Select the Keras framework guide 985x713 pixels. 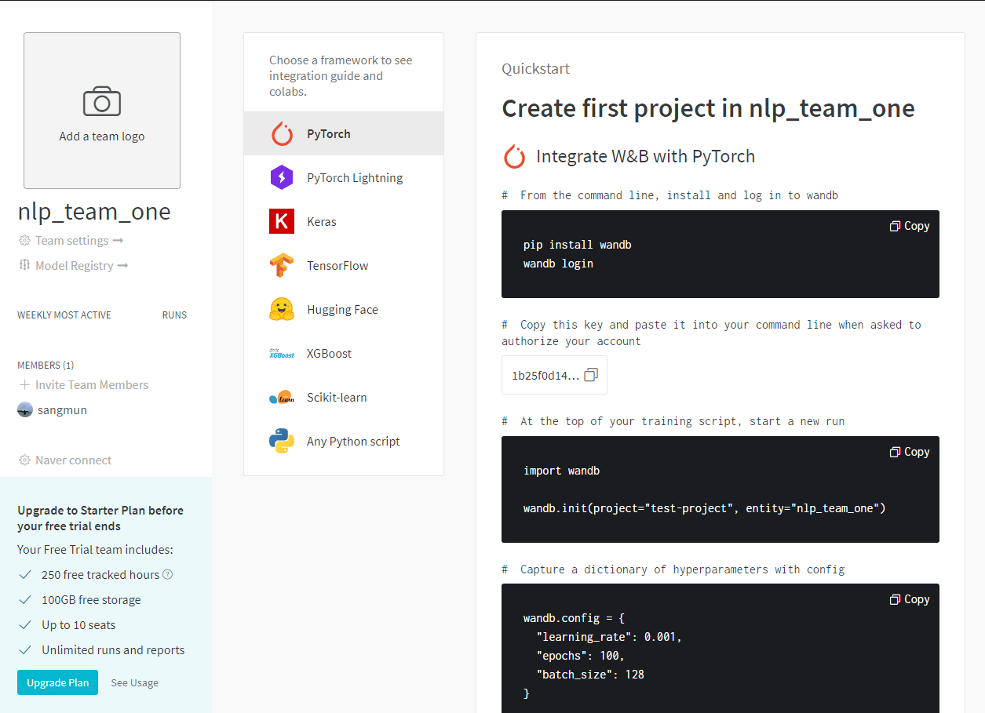[344, 222]
